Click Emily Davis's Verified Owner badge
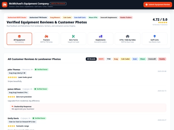Image resolution: width=174 pixels, height=130 pixels. click(x=39, y=118)
